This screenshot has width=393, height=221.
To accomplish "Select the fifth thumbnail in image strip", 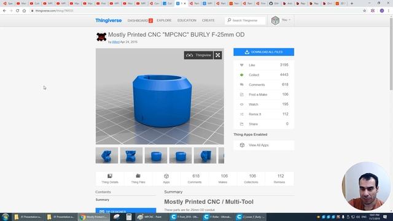I will tap(205, 155).
